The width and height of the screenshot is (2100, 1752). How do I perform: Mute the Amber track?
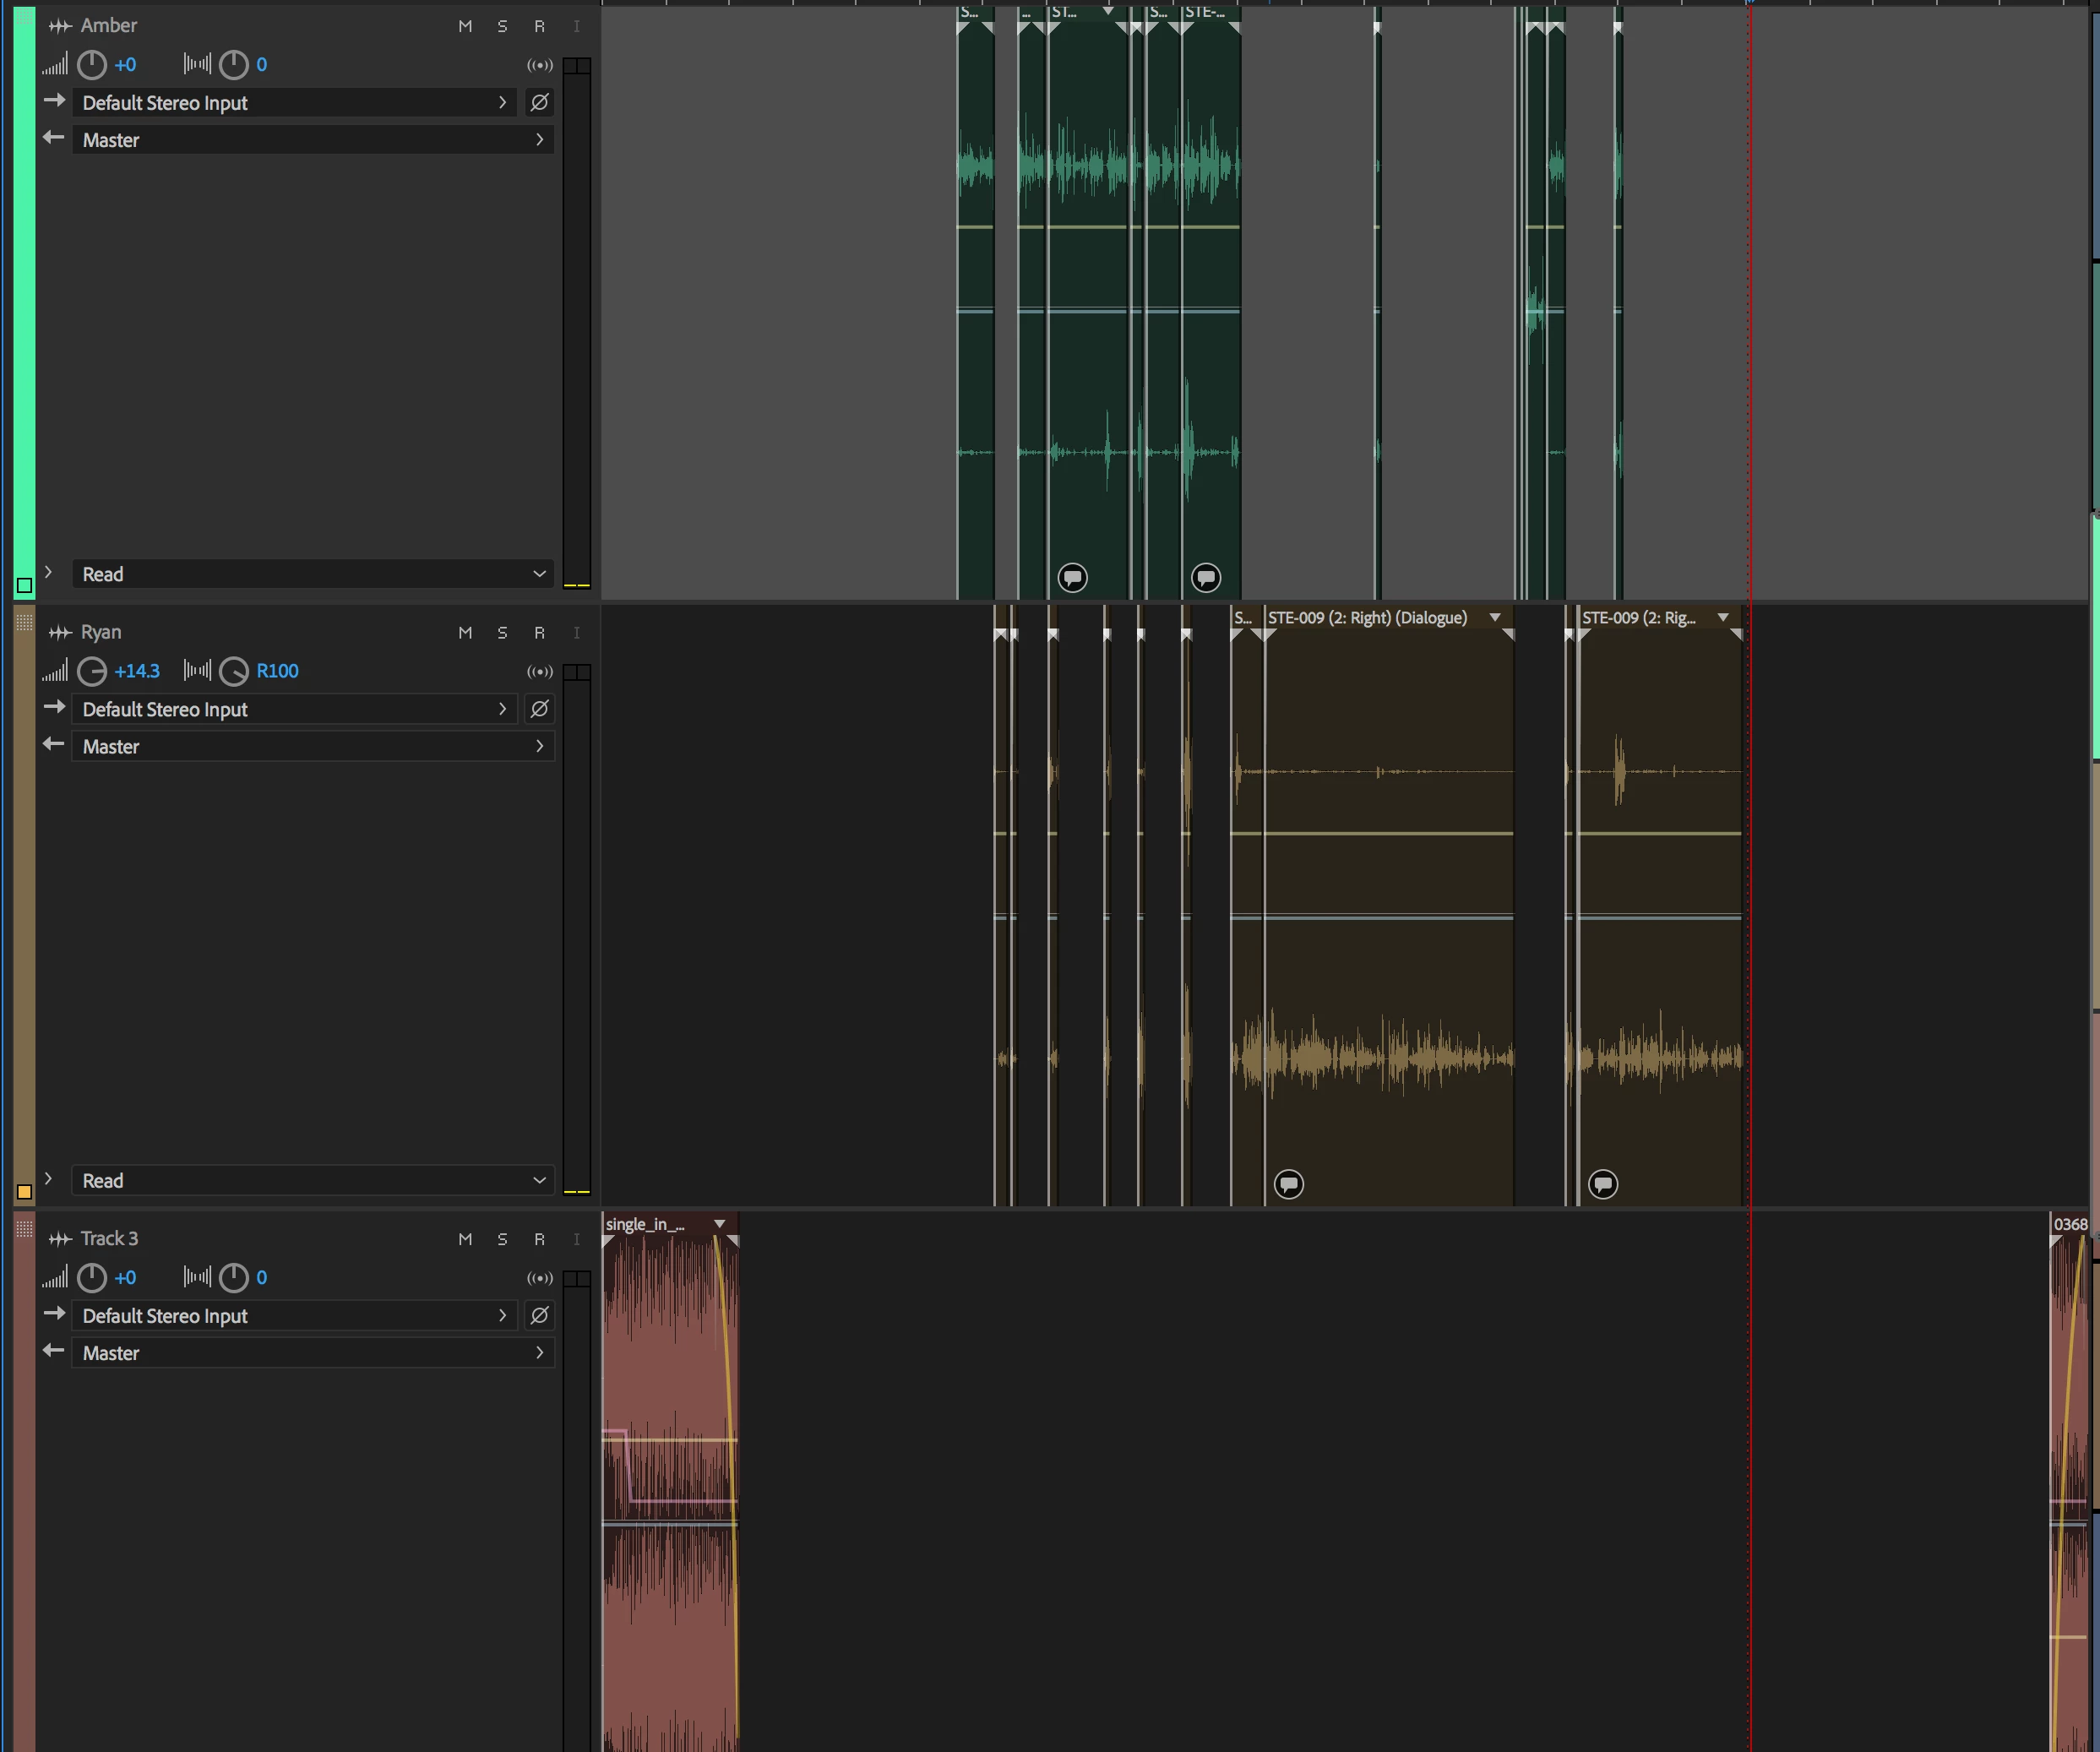pyautogui.click(x=465, y=26)
